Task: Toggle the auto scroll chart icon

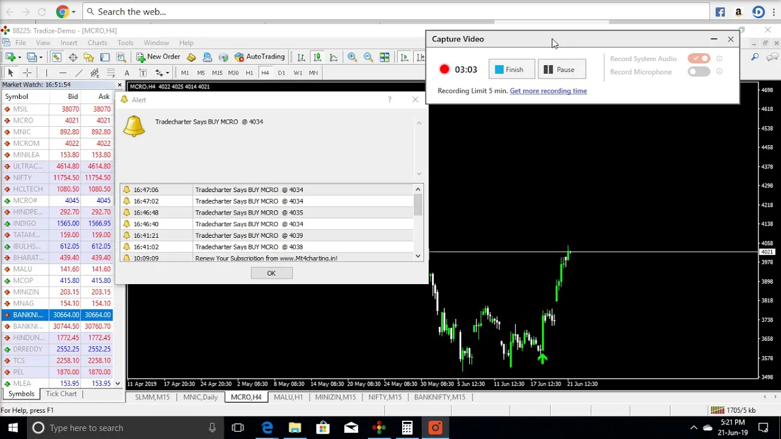Action: click(x=404, y=57)
